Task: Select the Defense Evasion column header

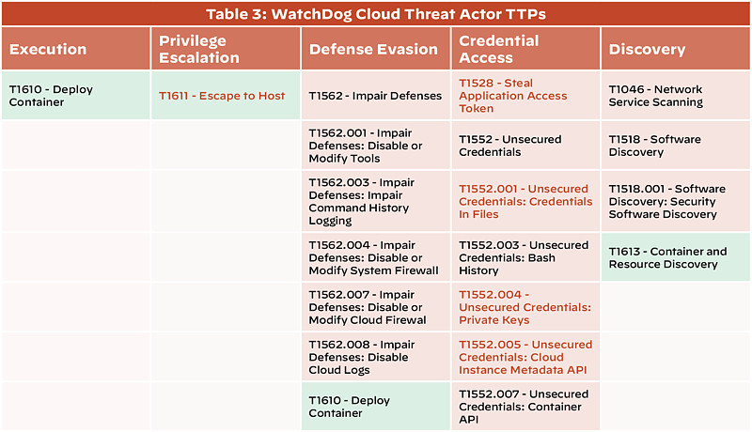Action: (x=373, y=49)
